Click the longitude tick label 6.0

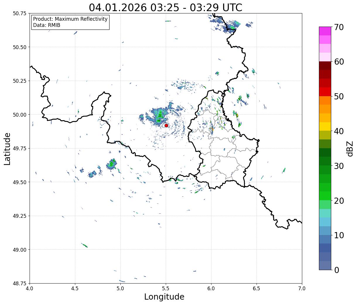pyautogui.click(x=211, y=289)
